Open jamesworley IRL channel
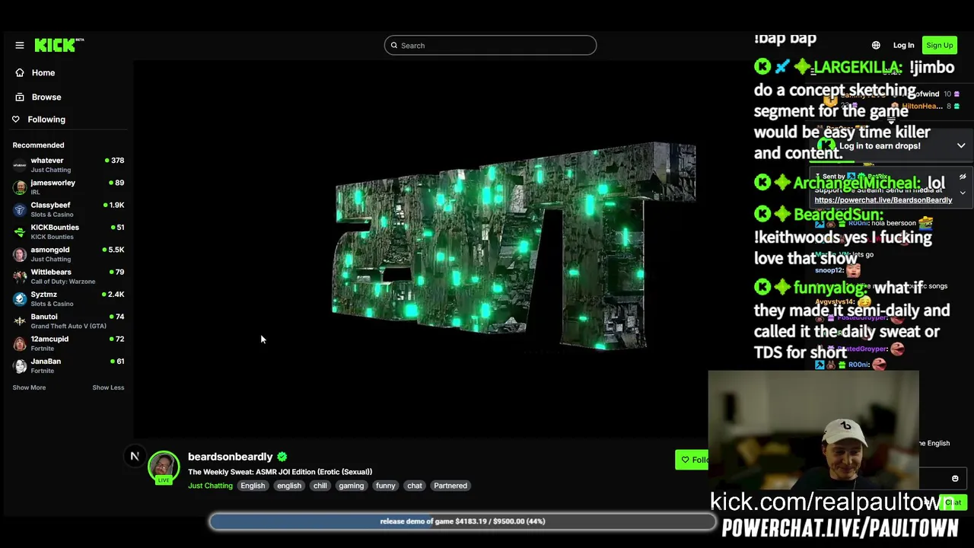 pyautogui.click(x=68, y=187)
